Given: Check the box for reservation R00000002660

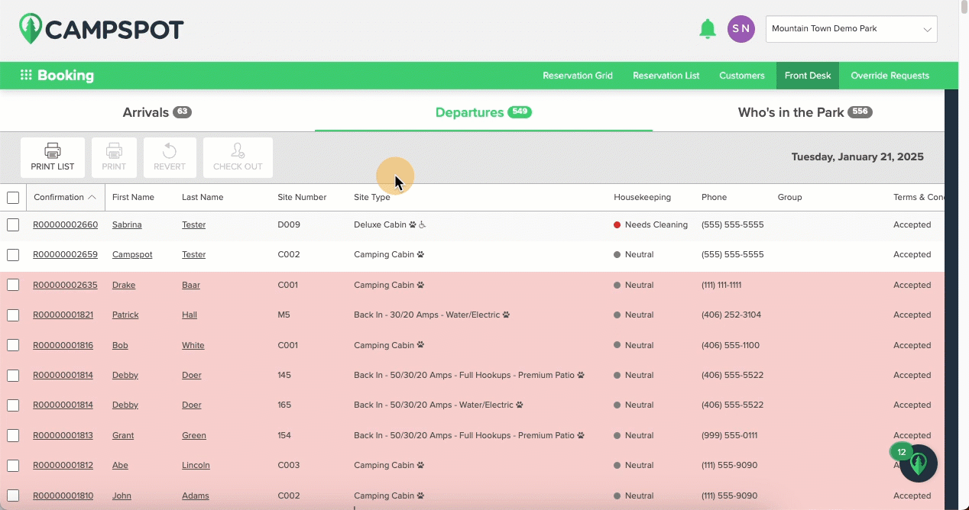Looking at the screenshot, I should (x=13, y=225).
